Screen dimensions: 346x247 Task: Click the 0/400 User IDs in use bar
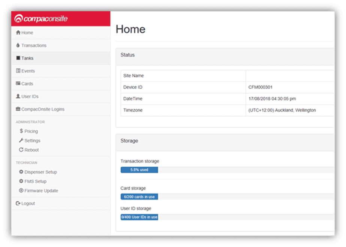click(x=139, y=217)
